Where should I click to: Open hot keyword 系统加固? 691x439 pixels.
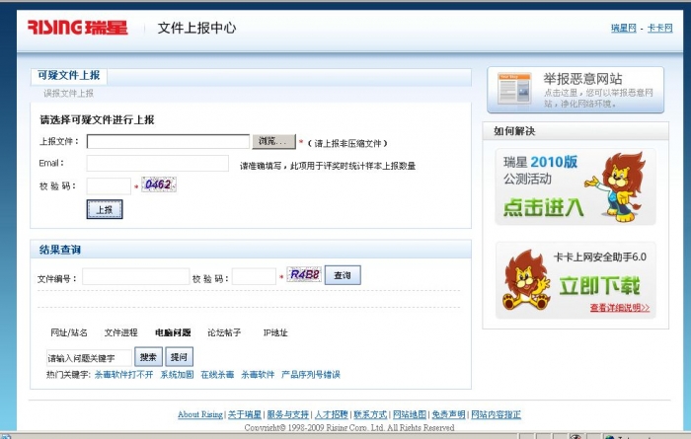177,375
